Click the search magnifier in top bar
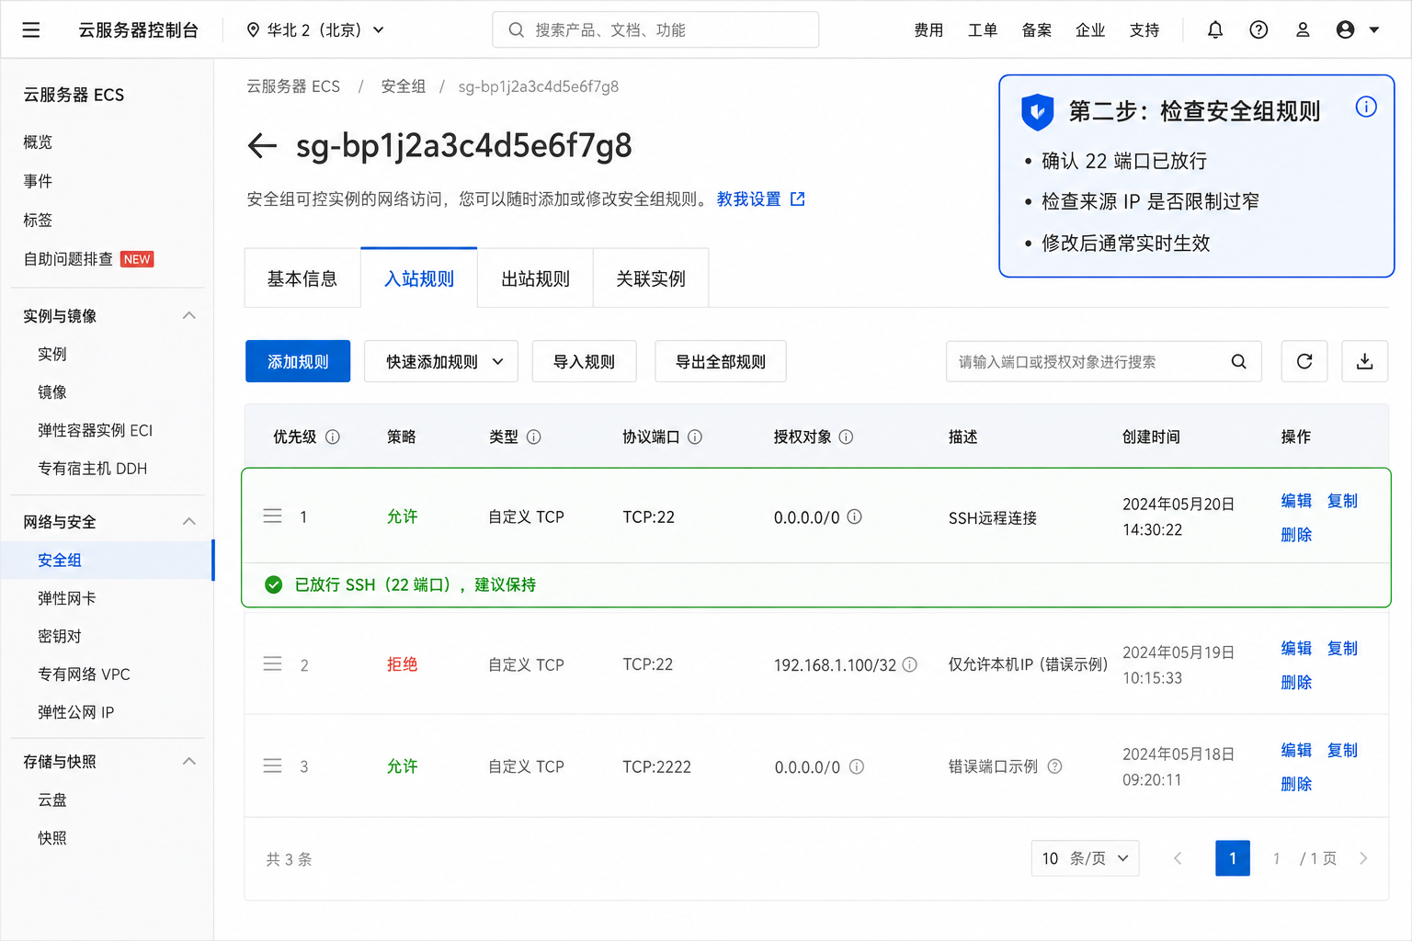The height and width of the screenshot is (941, 1412). pyautogui.click(x=517, y=30)
